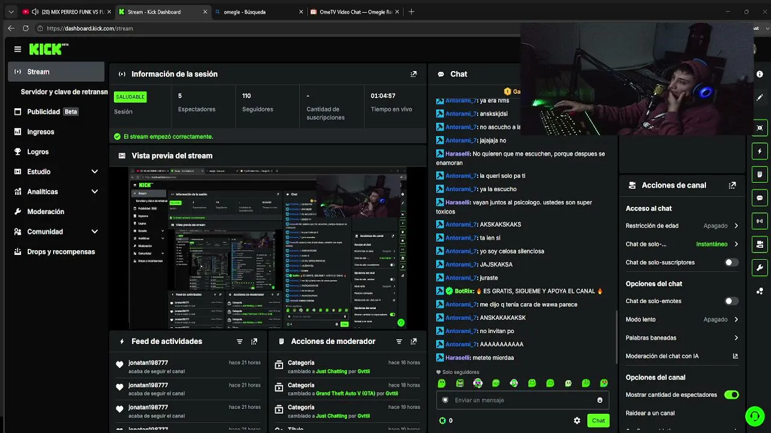This screenshot has height=433, width=771.
Task: Go back with the browser back arrow
Action: coord(11,28)
